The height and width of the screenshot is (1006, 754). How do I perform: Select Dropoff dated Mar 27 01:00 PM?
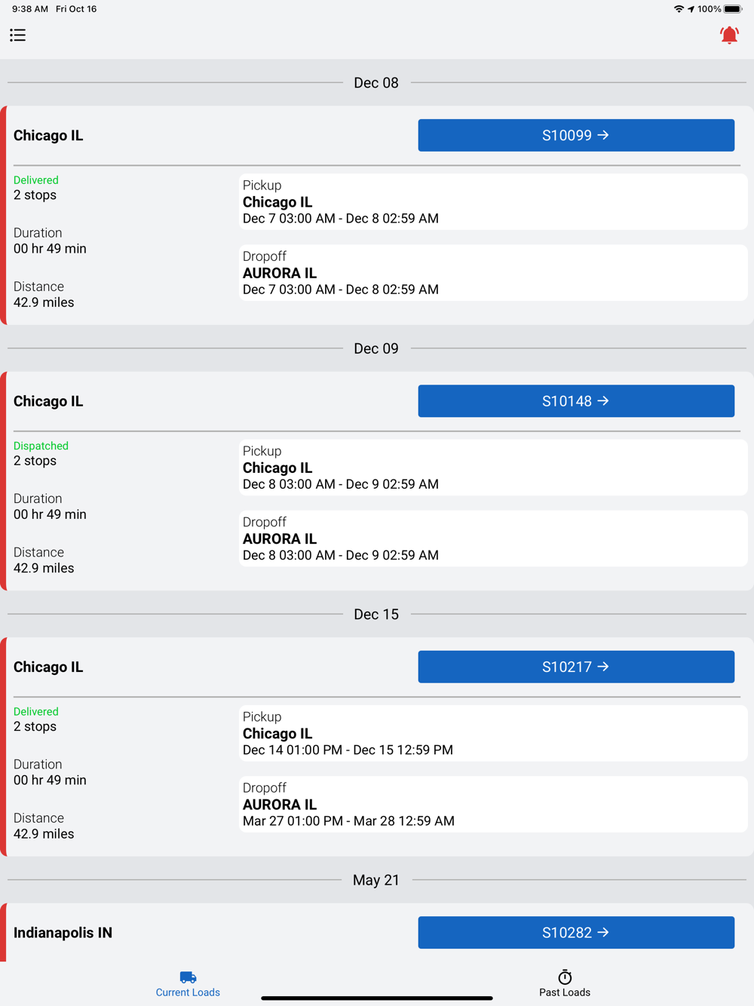(x=493, y=804)
